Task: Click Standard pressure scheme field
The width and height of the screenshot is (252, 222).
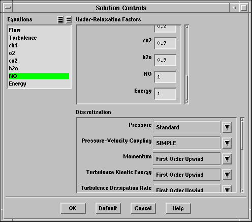Action: pos(186,127)
